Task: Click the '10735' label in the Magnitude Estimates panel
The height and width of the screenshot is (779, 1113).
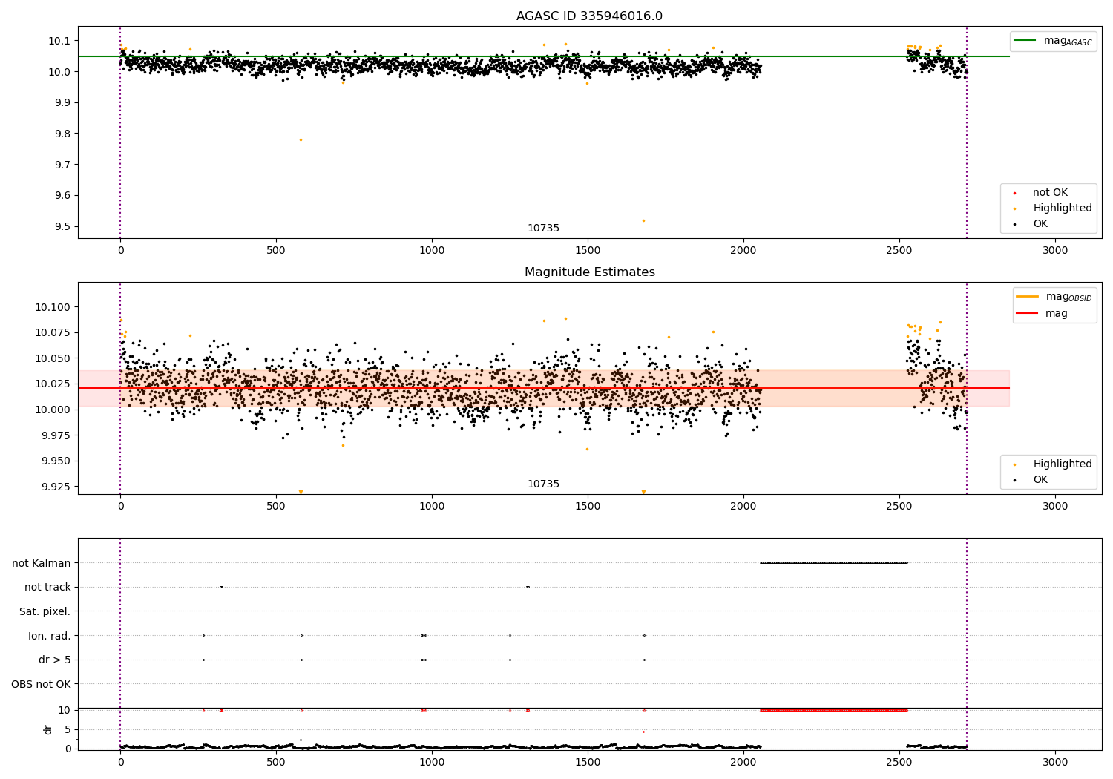Action: click(x=543, y=484)
